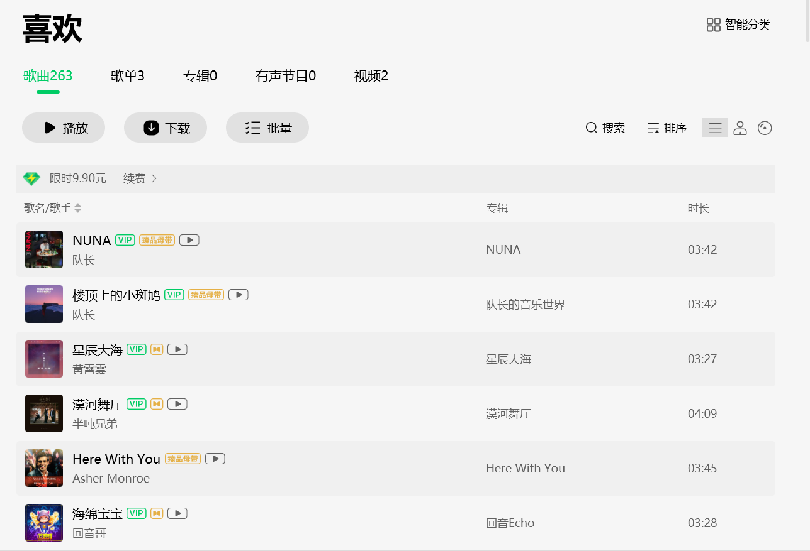Open the MV icon for Here With You
This screenshot has height=551, width=810.
pos(215,459)
